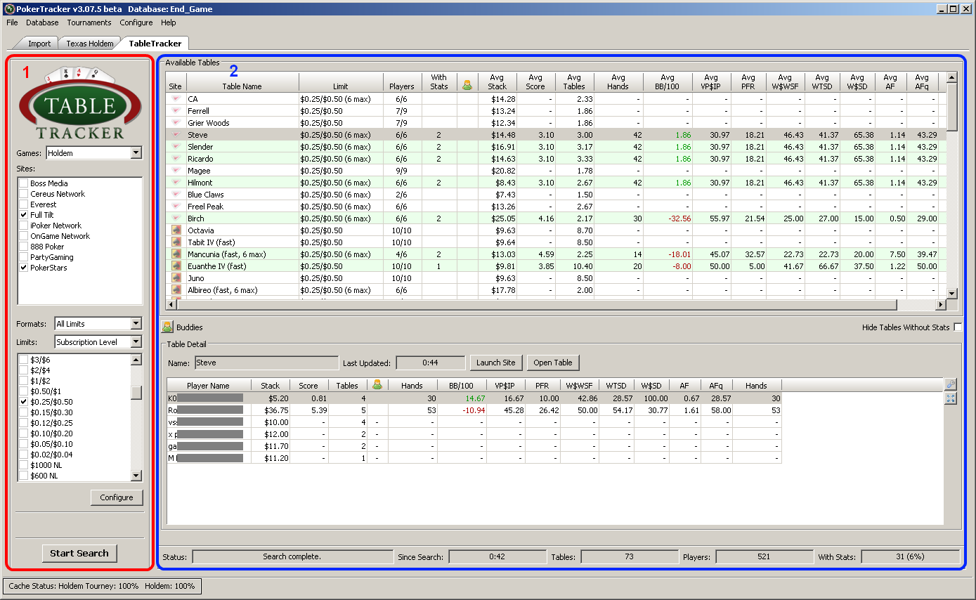Click the site icon for table Ferrell

[x=176, y=111]
